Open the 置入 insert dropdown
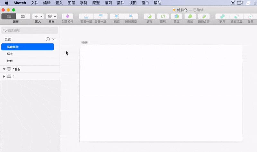Screen dimensions: 257x152 (x=38, y=16)
